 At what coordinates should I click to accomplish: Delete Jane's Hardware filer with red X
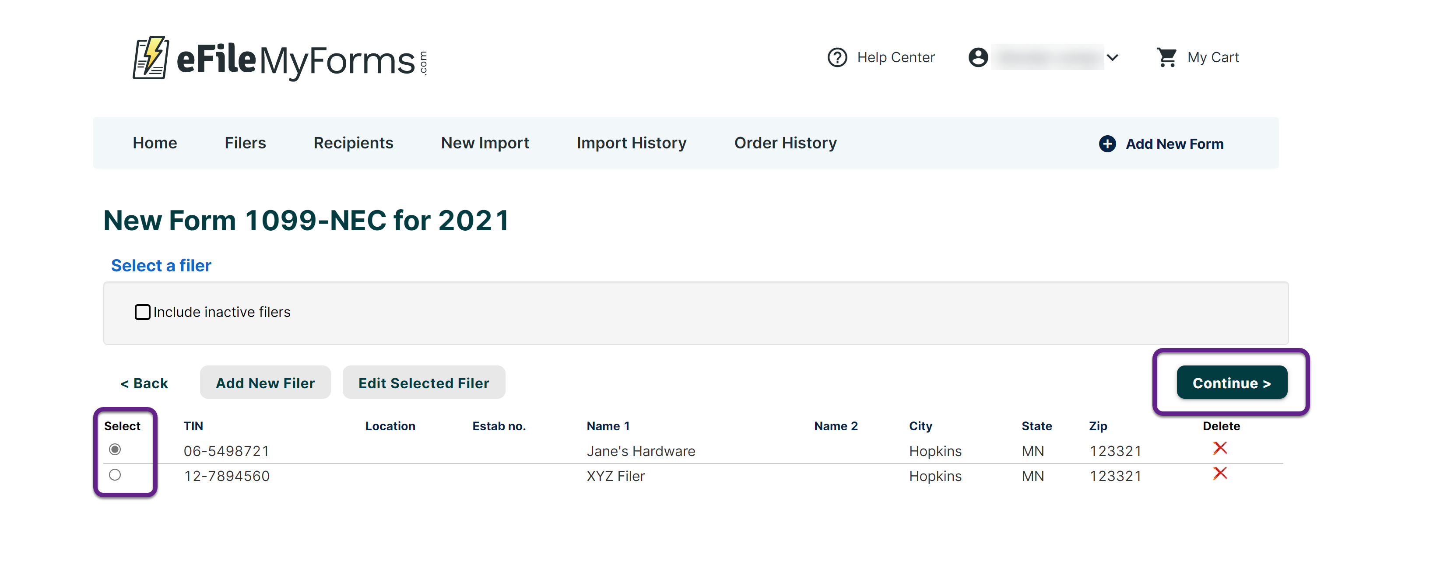tap(1219, 448)
